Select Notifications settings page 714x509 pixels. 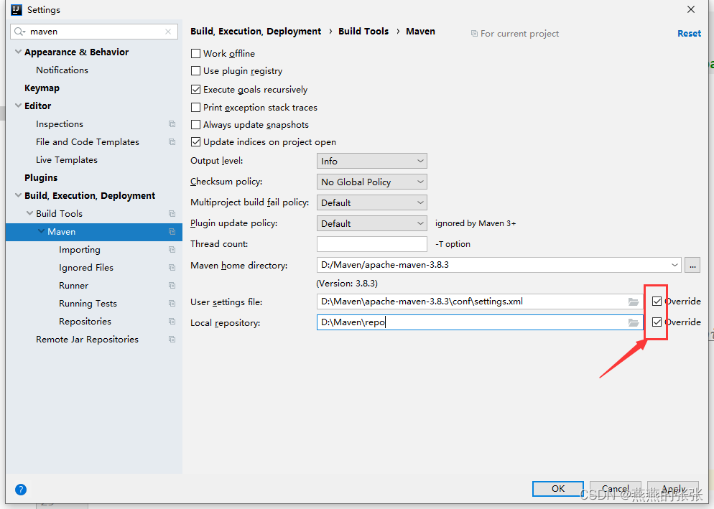pos(62,70)
